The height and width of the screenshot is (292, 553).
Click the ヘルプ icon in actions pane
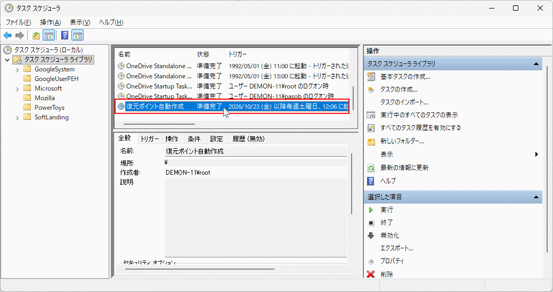coord(371,181)
